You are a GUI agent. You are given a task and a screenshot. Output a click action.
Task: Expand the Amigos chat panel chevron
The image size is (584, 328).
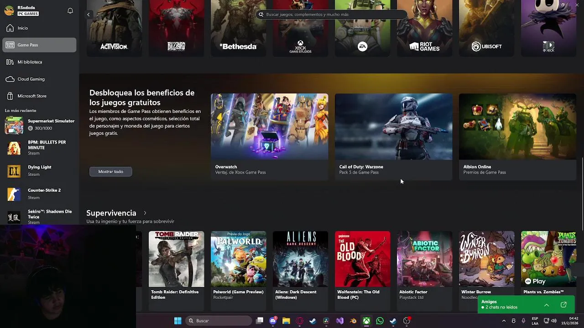(547, 305)
